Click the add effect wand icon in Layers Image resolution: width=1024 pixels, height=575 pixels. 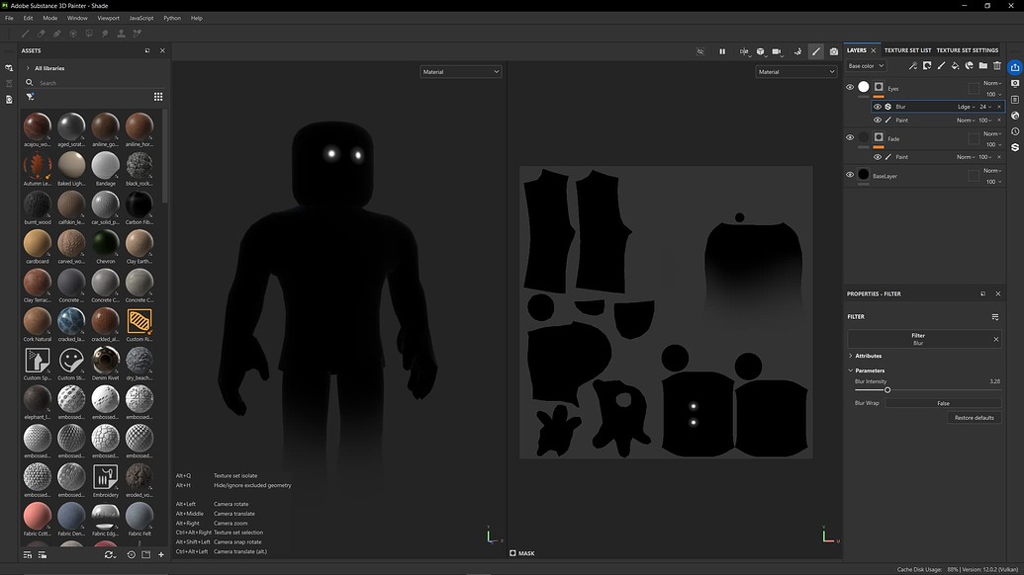coord(913,66)
